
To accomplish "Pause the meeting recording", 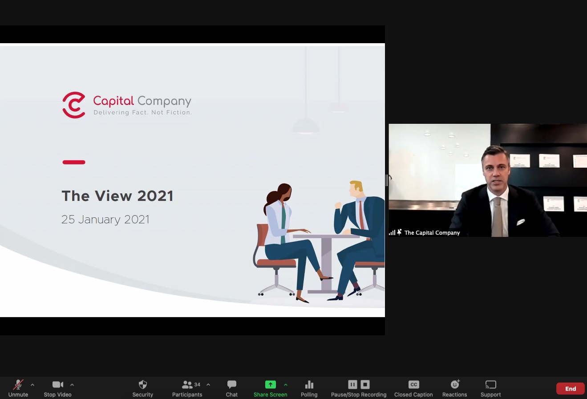I will [x=352, y=384].
